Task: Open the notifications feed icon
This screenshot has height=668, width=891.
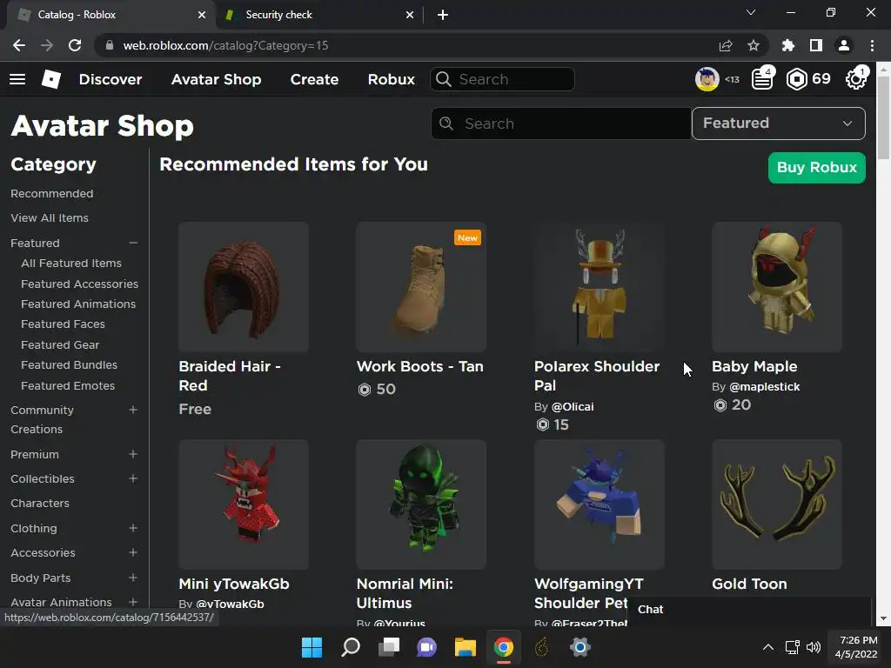Action: pyautogui.click(x=762, y=79)
